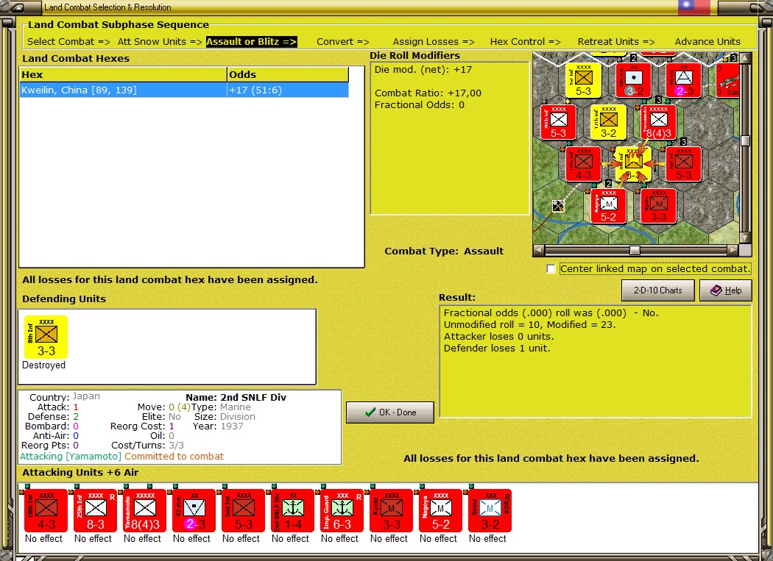This screenshot has height=561, width=773.
Task: Click the burning defender counter in map center
Action: pyautogui.click(x=633, y=164)
